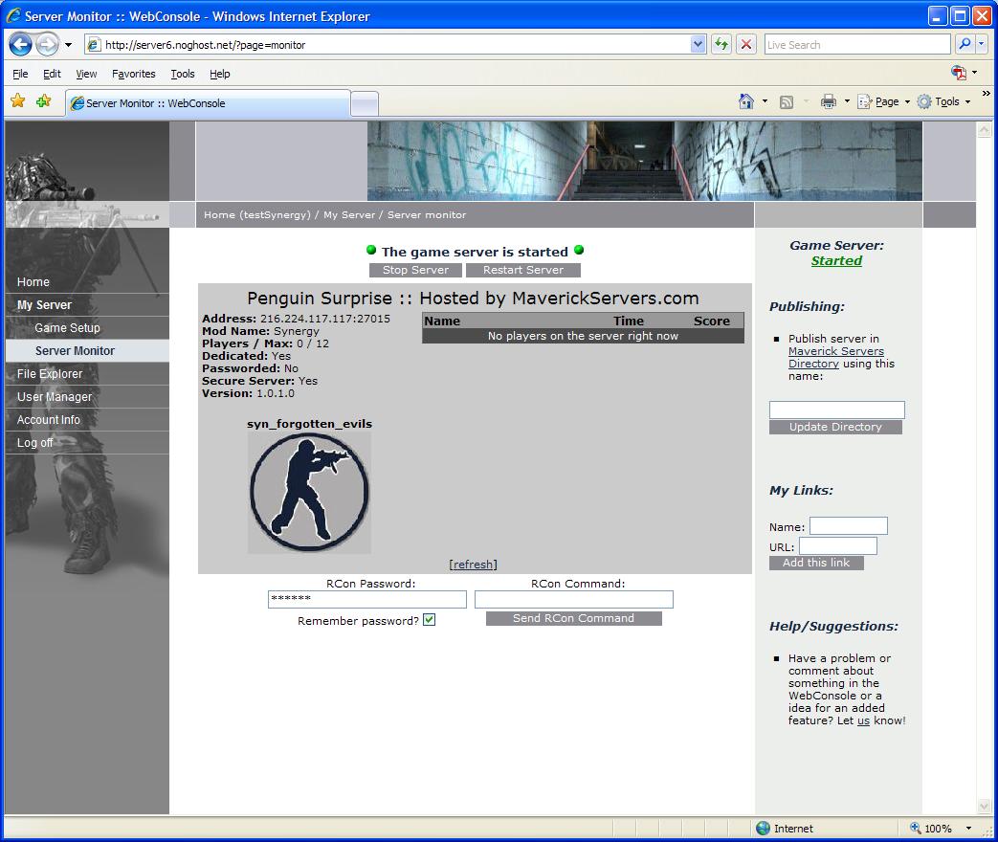Click the scrollbar up arrow

point(984,129)
